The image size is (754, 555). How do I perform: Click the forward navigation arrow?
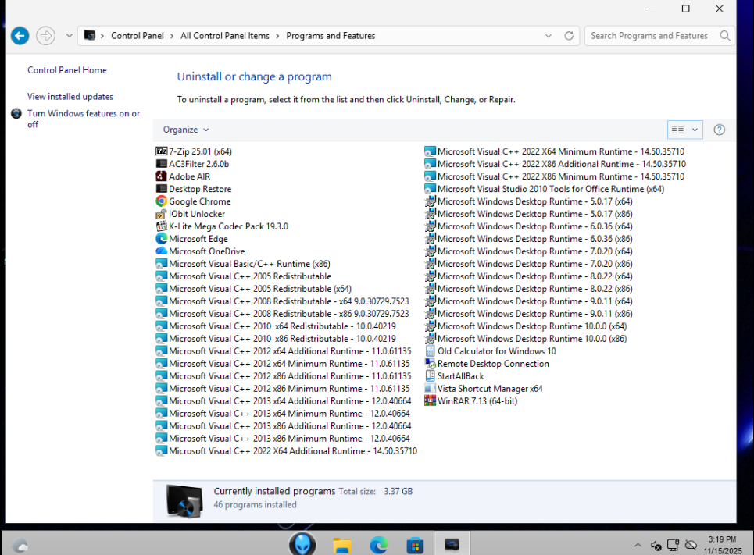(45, 36)
